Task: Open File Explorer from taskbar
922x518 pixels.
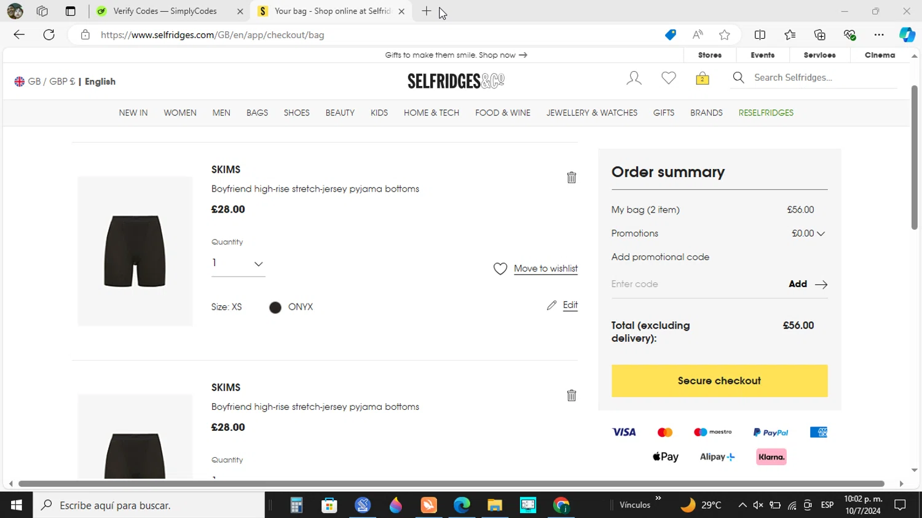Action: pos(495,505)
